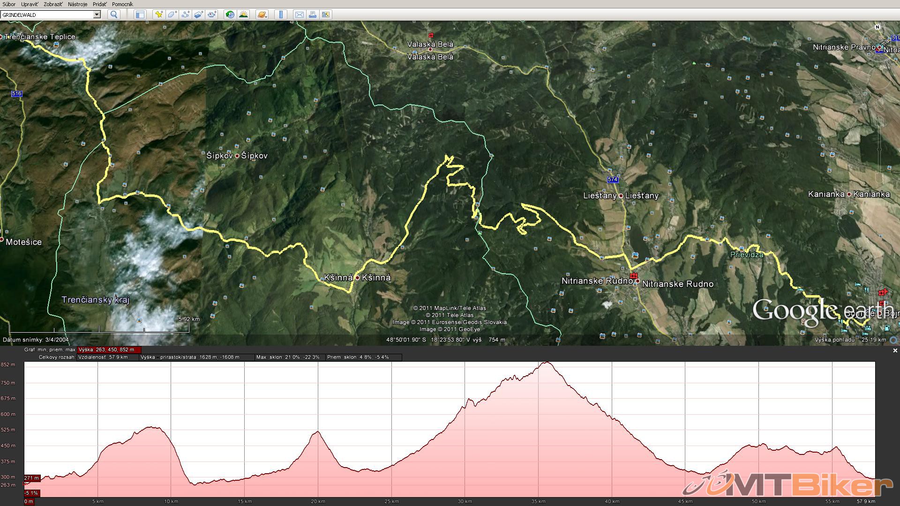Open the Súbor menu

[9, 4]
